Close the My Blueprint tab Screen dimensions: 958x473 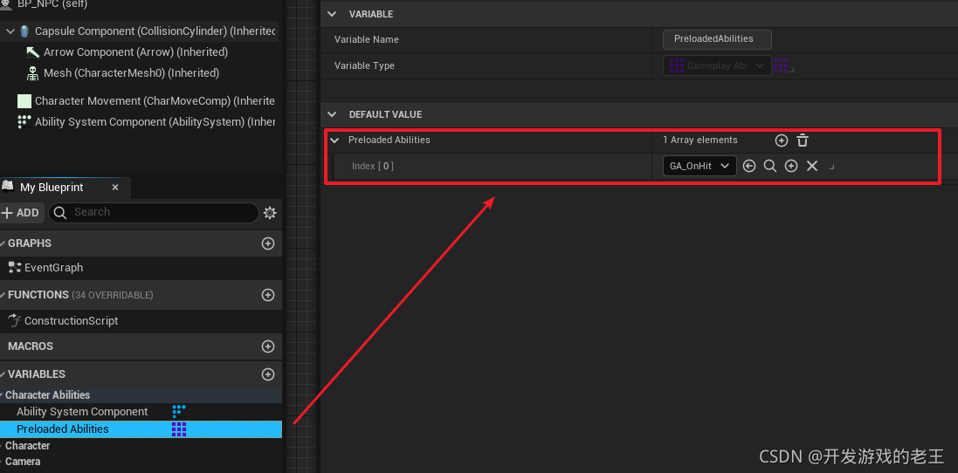click(x=115, y=188)
